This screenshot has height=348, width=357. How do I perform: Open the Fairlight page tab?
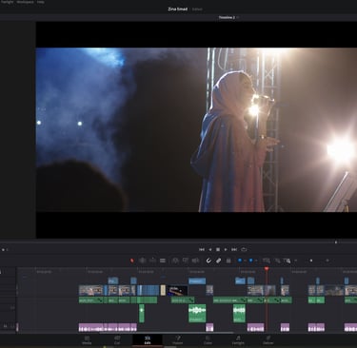pos(238,340)
